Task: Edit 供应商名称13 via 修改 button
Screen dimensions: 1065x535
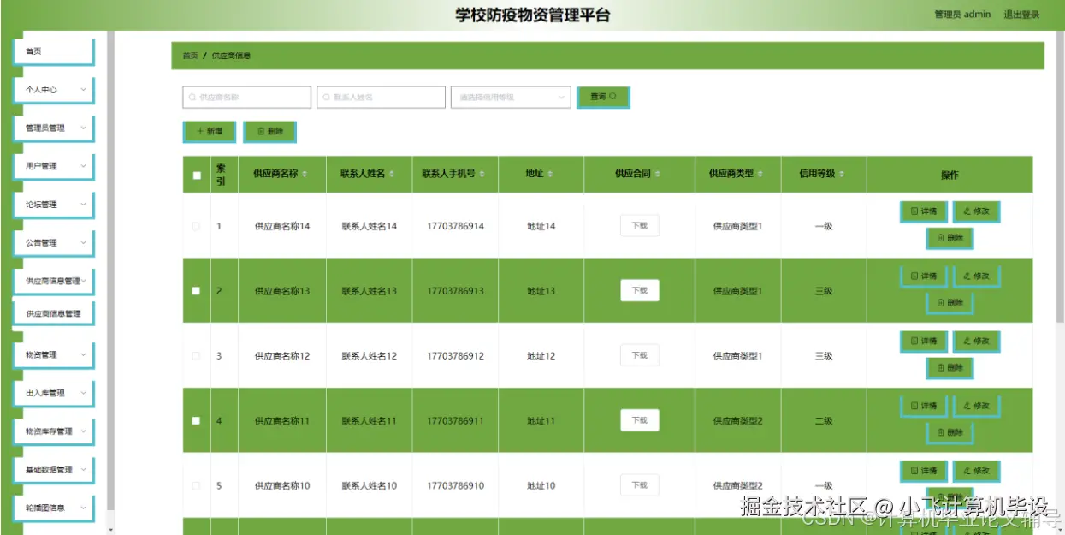Action: [x=976, y=276]
